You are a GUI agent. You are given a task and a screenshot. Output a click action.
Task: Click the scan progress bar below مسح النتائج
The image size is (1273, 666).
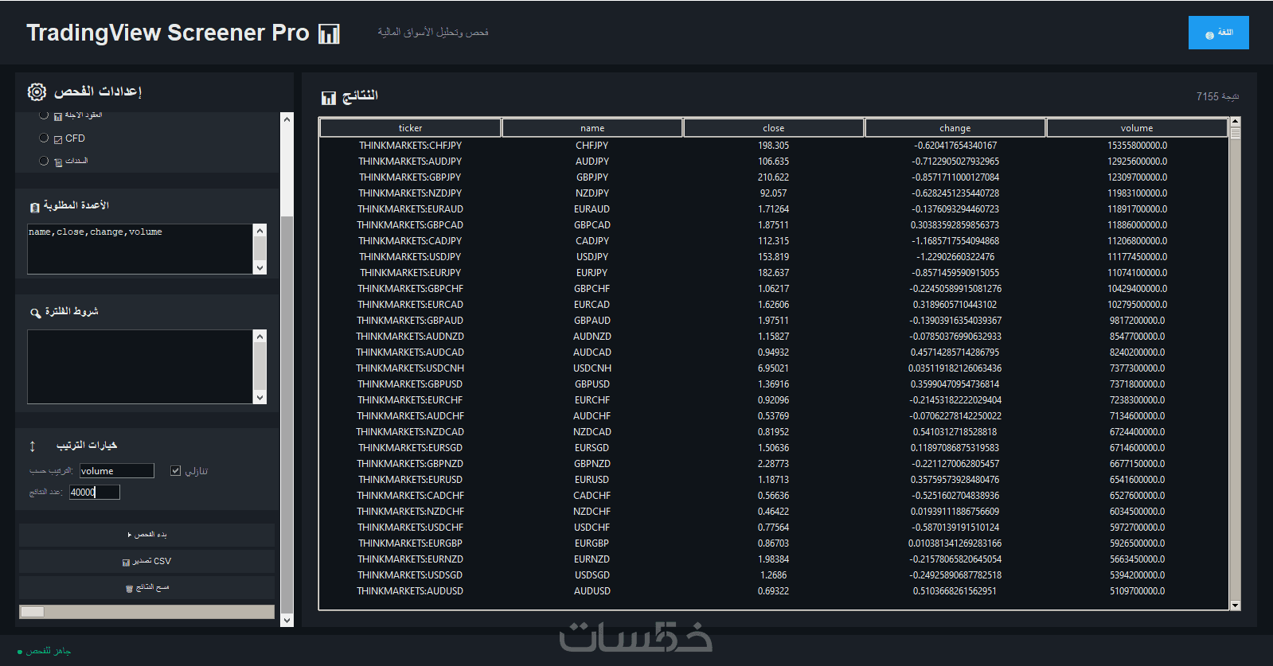(x=146, y=612)
